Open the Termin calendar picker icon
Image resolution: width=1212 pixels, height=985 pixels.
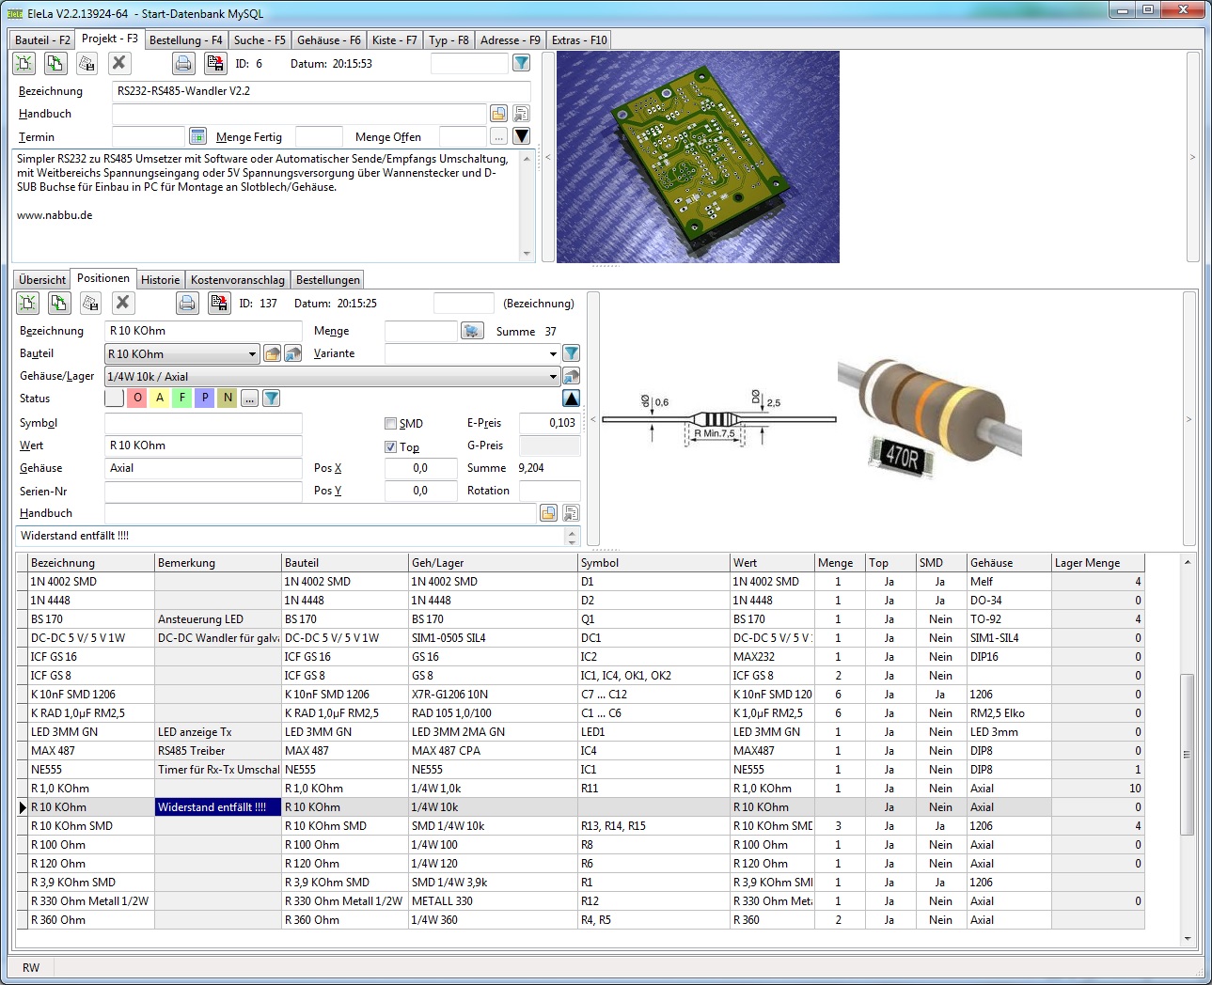[x=197, y=136]
